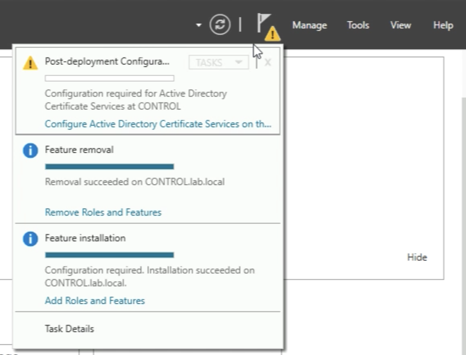Dismiss the Post-deployment Configuration notification with X
This screenshot has height=355, width=466.
pos(268,63)
